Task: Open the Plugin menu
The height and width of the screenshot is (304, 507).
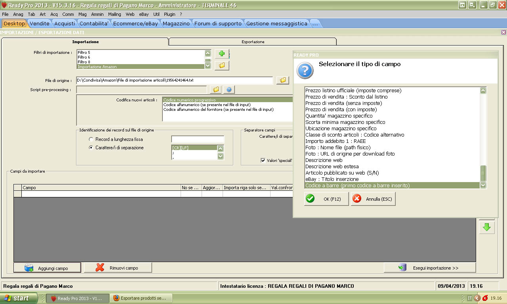Action: click(170, 14)
